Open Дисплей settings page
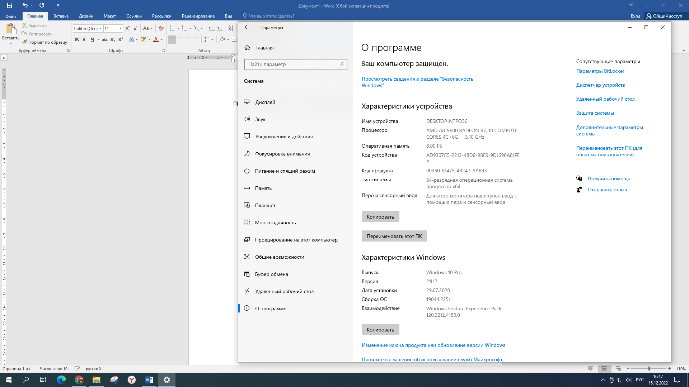 296,102
